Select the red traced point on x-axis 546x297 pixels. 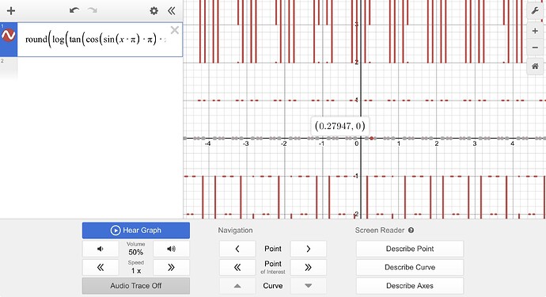pyautogui.click(x=372, y=139)
